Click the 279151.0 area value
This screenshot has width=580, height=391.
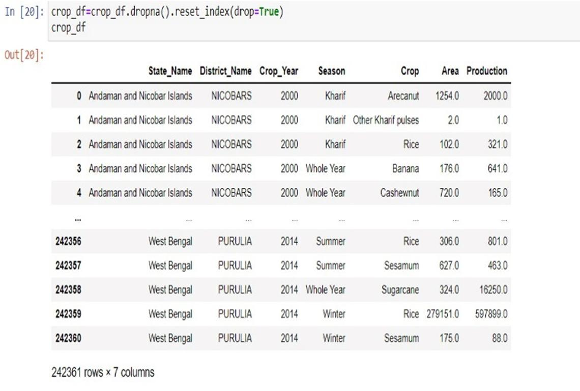pyautogui.click(x=443, y=314)
